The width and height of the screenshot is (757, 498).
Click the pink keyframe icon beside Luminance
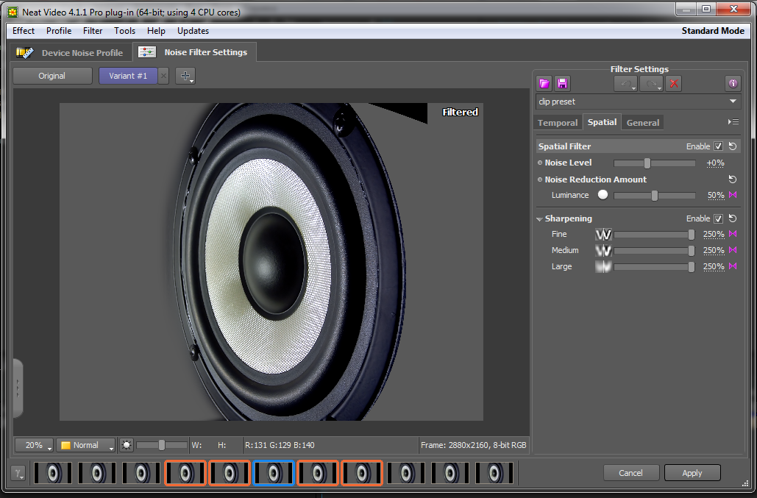pos(733,196)
